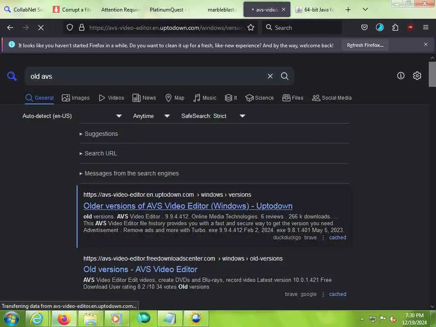Open Windows Media Player from taskbar
Screen dimensions: 436x327
click(x=116, y=318)
